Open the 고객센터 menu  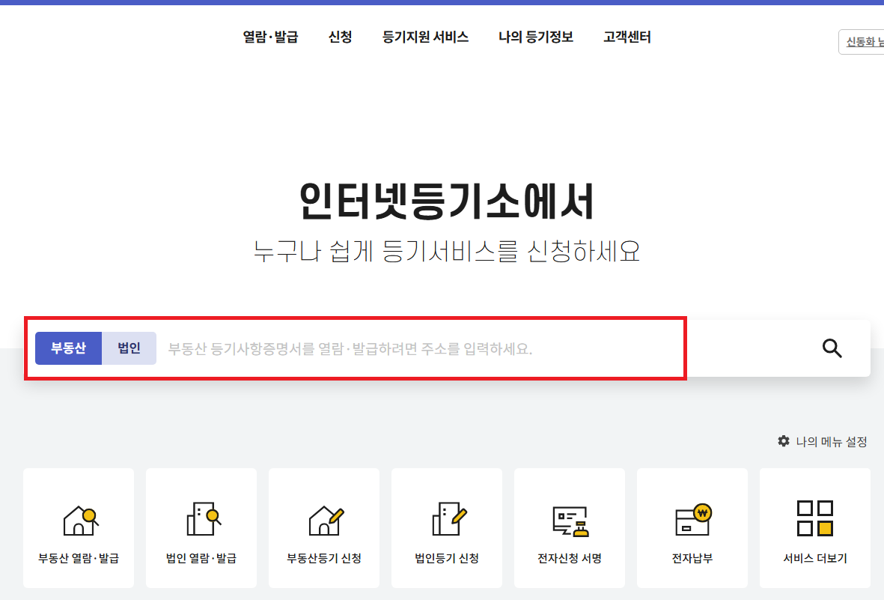tap(627, 37)
